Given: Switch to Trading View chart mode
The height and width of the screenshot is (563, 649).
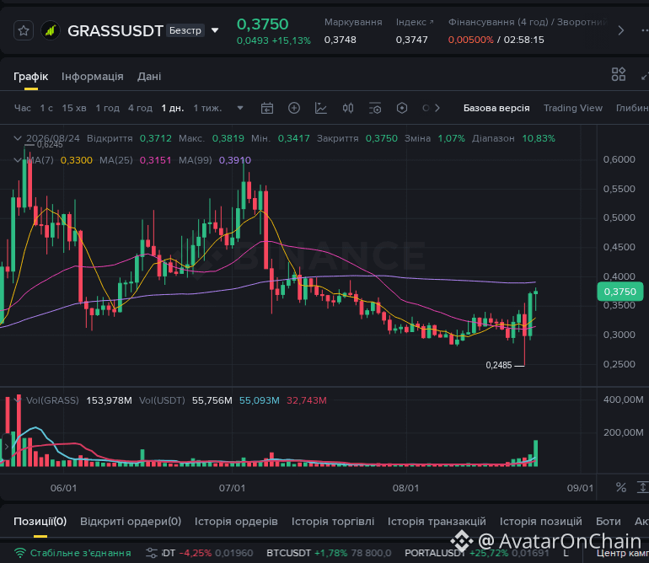Looking at the screenshot, I should click(573, 108).
